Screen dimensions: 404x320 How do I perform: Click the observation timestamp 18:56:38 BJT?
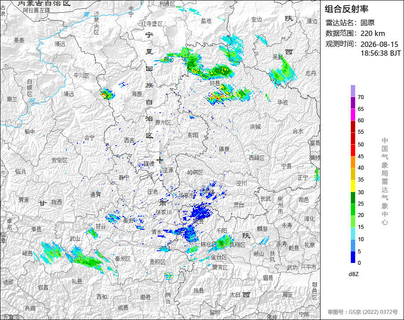(381, 53)
